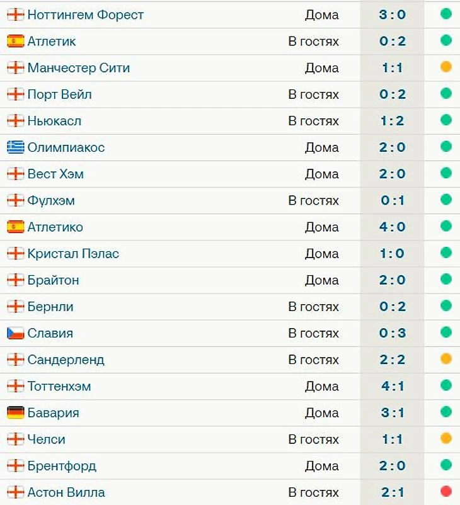The width and height of the screenshot is (460, 505).
Task: Open the Брентфорд team link
Action: click(x=62, y=466)
